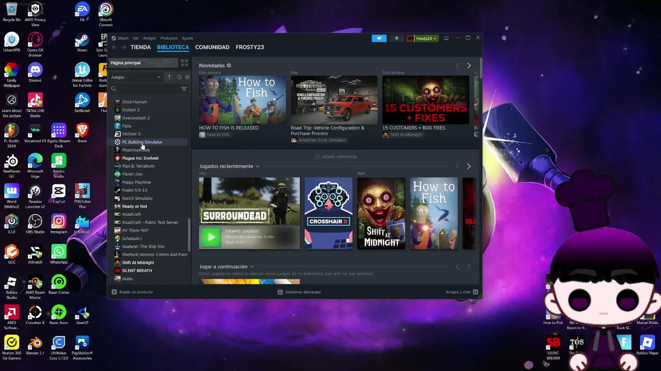Open the Productos menu
Image resolution: width=661 pixels, height=371 pixels.
click(169, 38)
